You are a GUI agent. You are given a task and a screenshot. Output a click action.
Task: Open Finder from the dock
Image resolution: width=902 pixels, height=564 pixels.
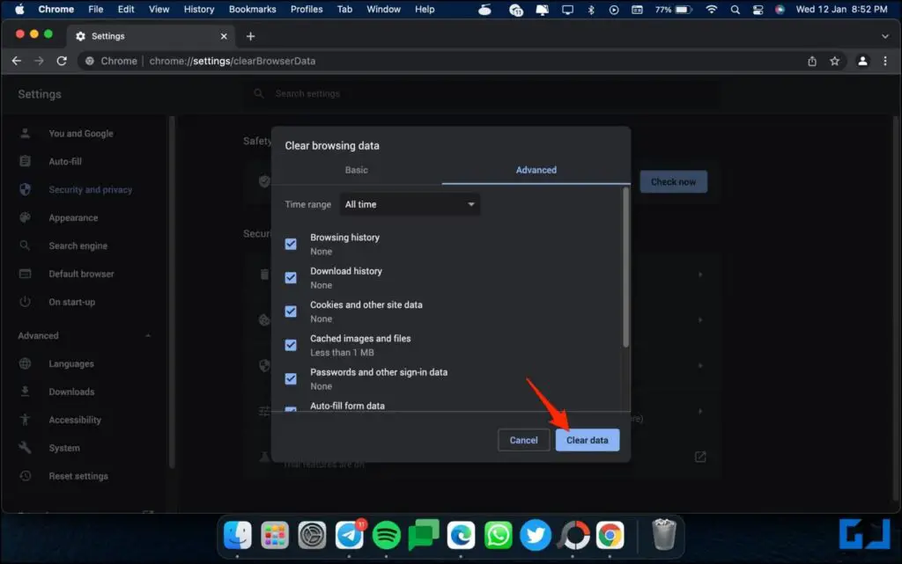point(238,535)
